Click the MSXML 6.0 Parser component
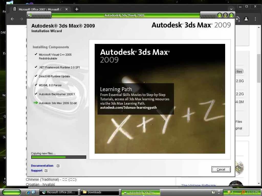The height and width of the screenshot is (196, 262). click(50, 85)
